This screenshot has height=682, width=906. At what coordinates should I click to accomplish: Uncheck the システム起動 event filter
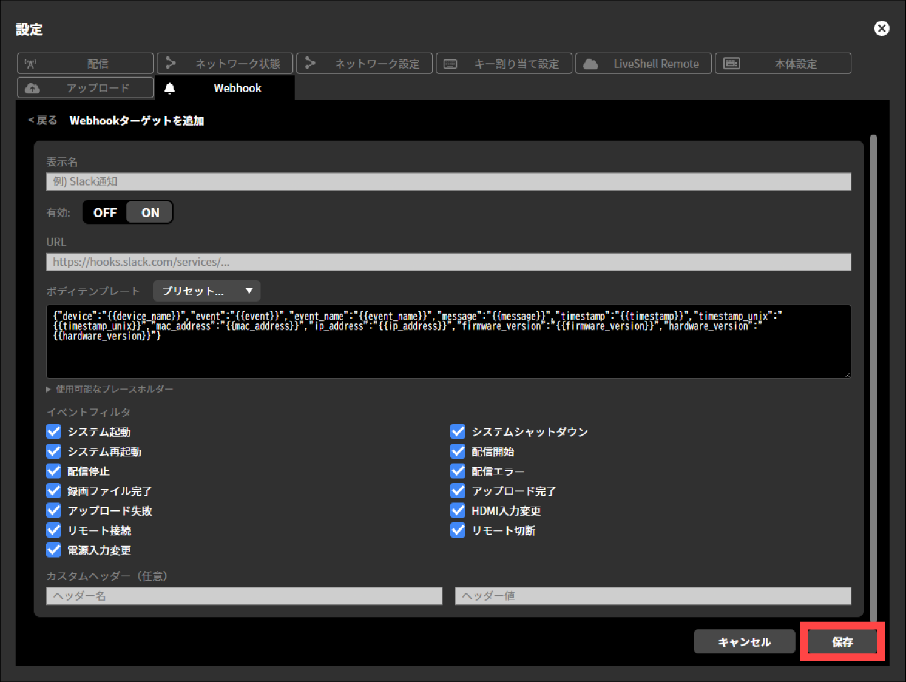53,431
